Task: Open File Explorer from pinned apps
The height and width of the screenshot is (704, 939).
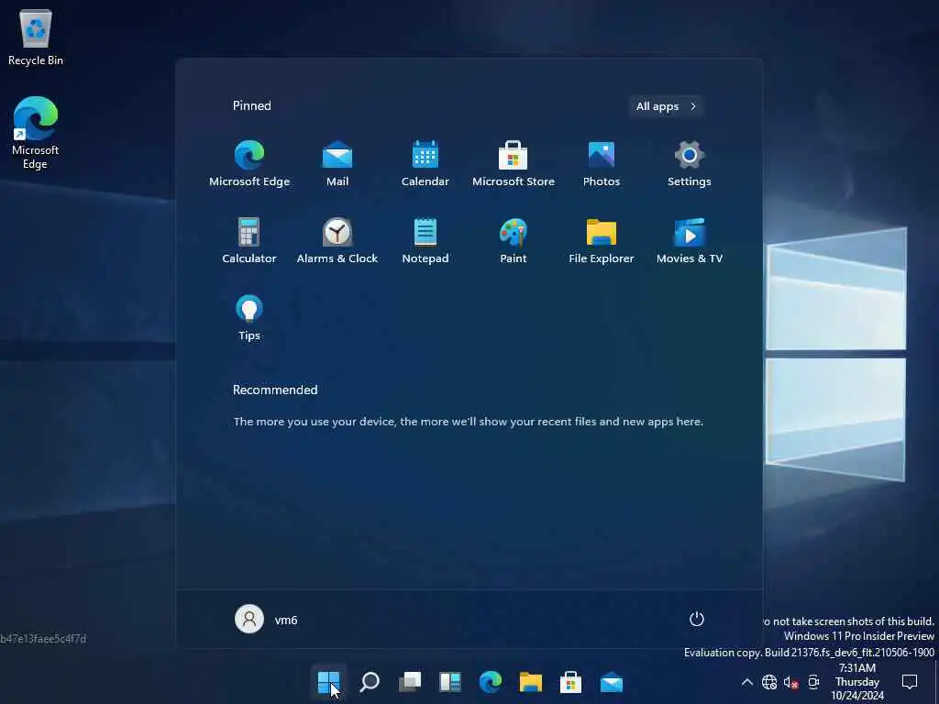Action: pyautogui.click(x=602, y=241)
